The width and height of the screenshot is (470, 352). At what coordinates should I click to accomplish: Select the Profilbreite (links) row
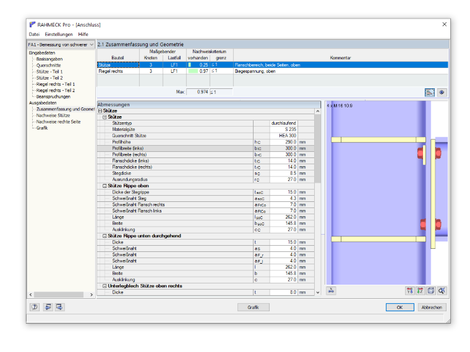point(205,148)
